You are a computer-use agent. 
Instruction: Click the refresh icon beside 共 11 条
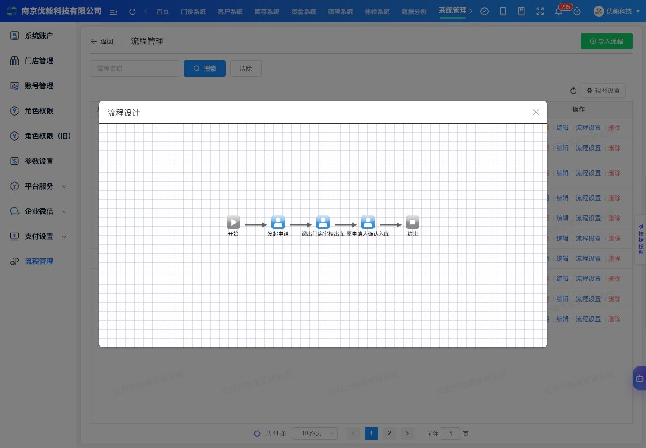[x=257, y=433]
